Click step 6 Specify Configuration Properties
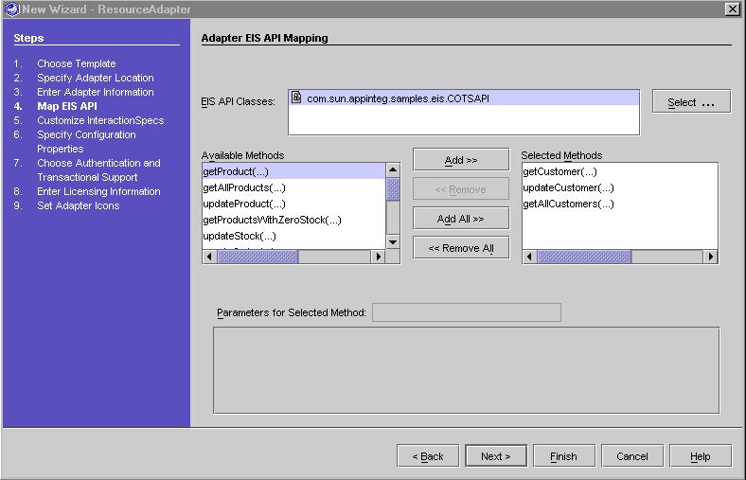The image size is (746, 480). click(86, 142)
